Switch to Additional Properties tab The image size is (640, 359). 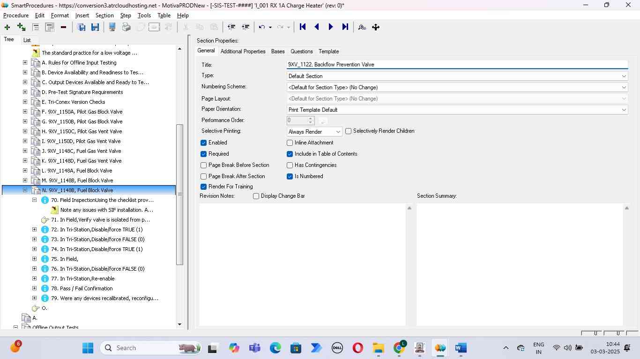click(243, 51)
